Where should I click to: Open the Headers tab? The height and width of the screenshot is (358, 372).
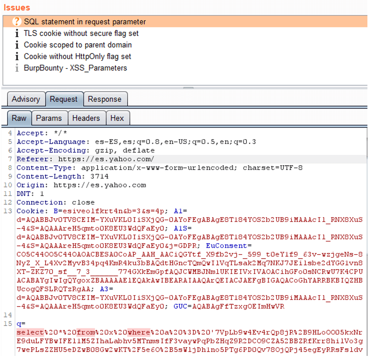[86, 118]
